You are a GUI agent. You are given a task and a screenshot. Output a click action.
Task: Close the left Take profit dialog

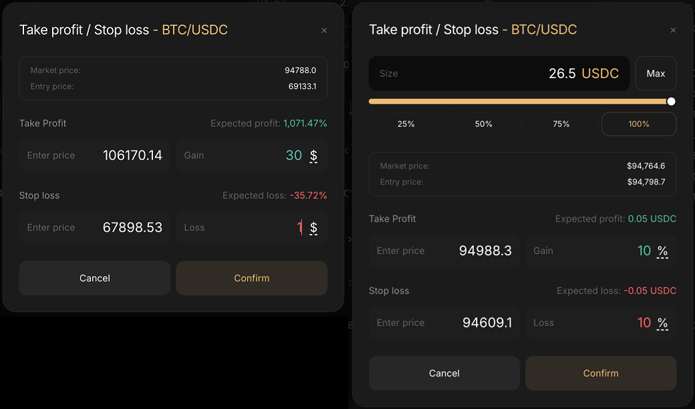[x=324, y=31]
